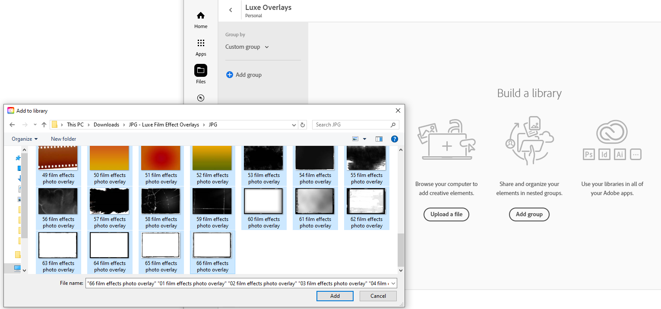This screenshot has width=661, height=309.
Task: Refresh the folder address bar
Action: click(303, 125)
